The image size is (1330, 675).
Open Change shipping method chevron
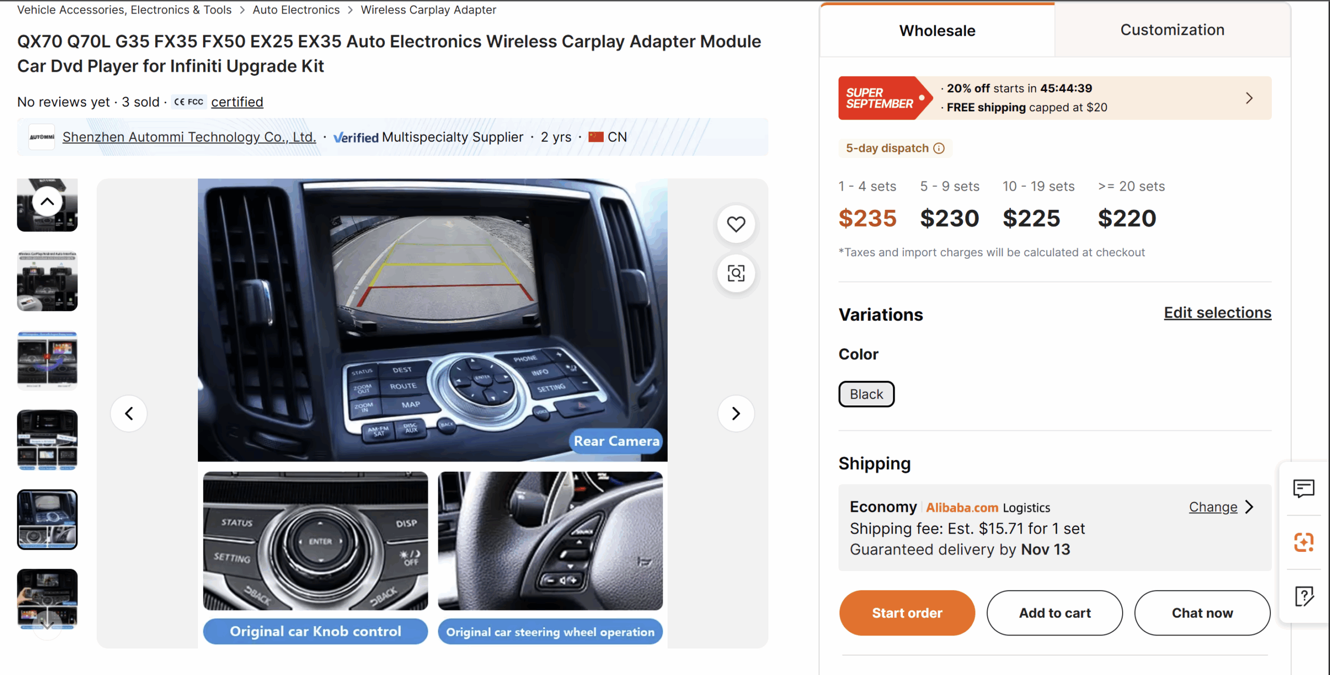coord(1250,507)
